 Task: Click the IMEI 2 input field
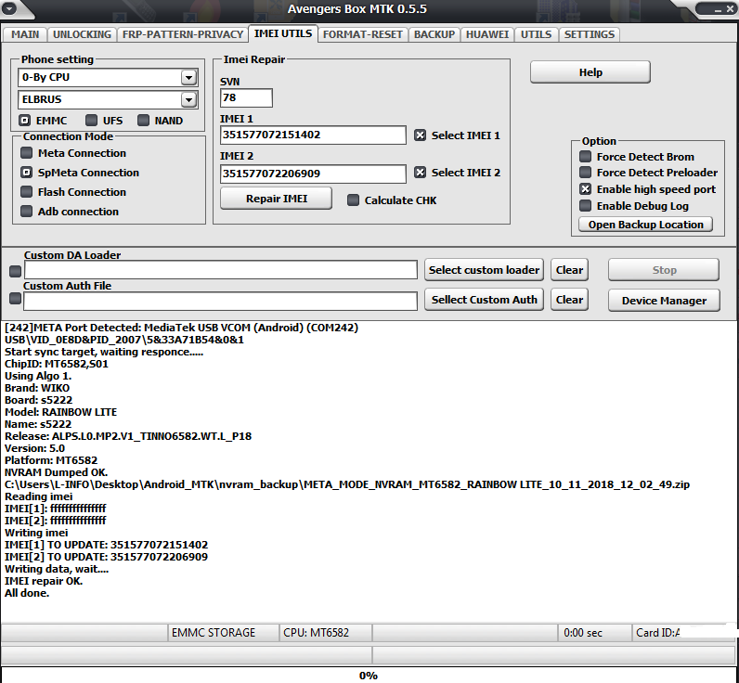[x=313, y=174]
